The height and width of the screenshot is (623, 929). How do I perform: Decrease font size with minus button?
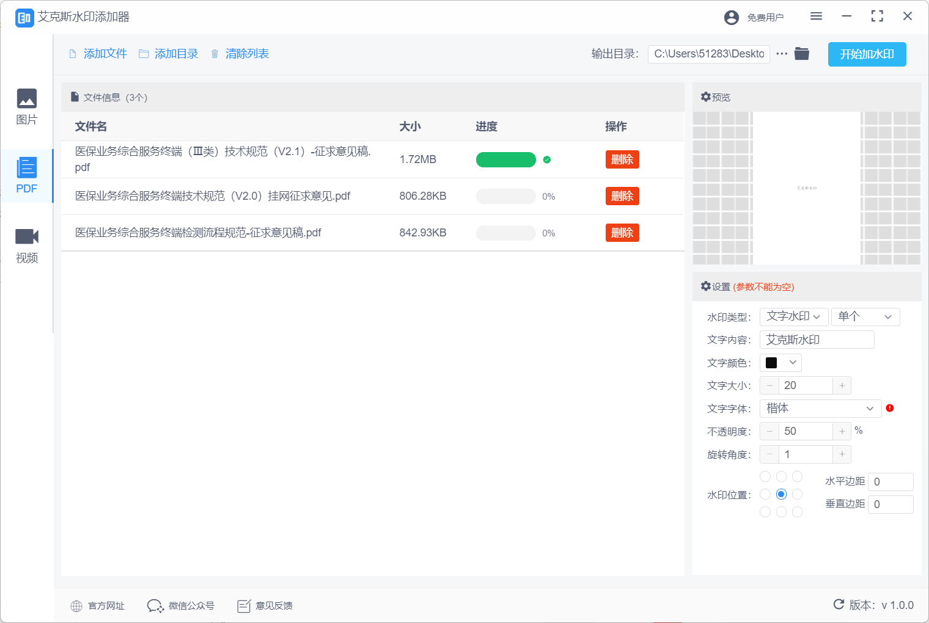coord(769,385)
